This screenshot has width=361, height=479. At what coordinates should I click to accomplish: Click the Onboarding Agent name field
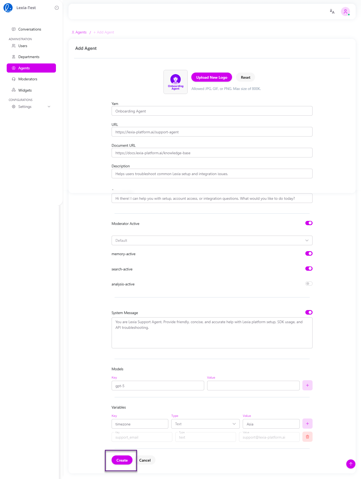point(212,111)
